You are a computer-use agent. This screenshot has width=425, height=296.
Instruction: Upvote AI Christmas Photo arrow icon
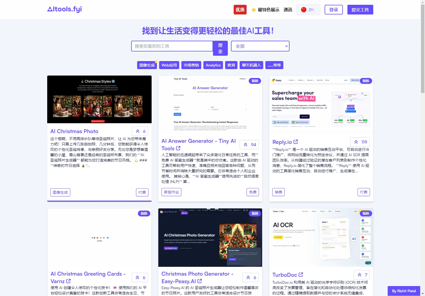coord(138,131)
